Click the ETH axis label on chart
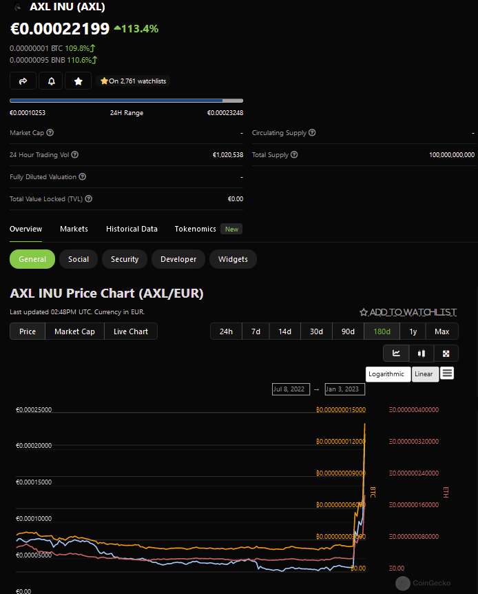Image resolution: width=478 pixels, height=594 pixels. pos(446,492)
